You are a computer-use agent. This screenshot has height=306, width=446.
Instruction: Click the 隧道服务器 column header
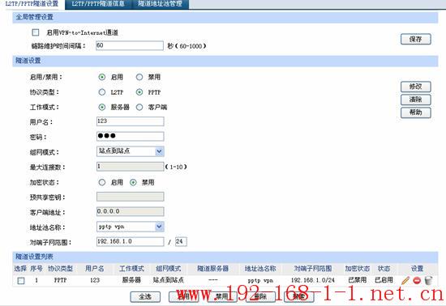pos(213,269)
